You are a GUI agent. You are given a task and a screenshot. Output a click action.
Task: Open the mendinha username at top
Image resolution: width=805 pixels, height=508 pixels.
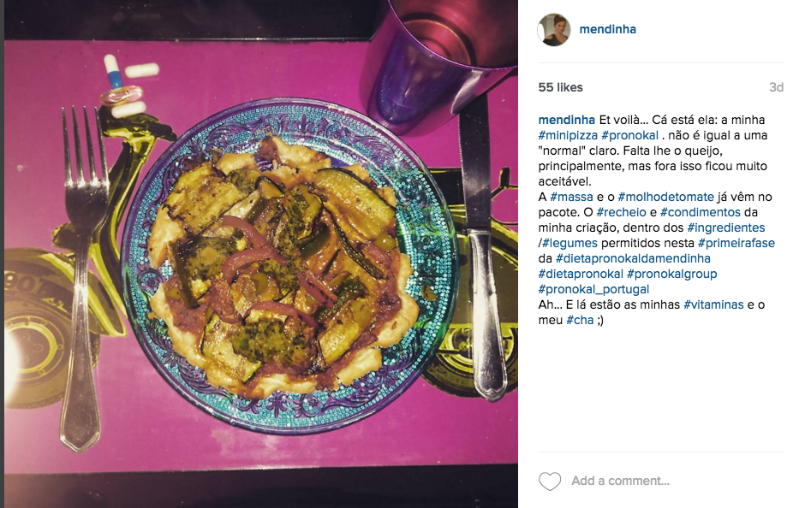point(607,29)
